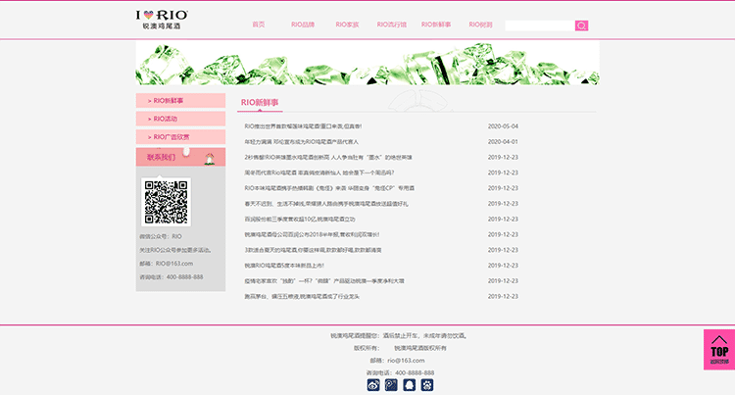Click the 联系我们 sidebar header
This screenshot has height=395, width=735.
click(180, 157)
